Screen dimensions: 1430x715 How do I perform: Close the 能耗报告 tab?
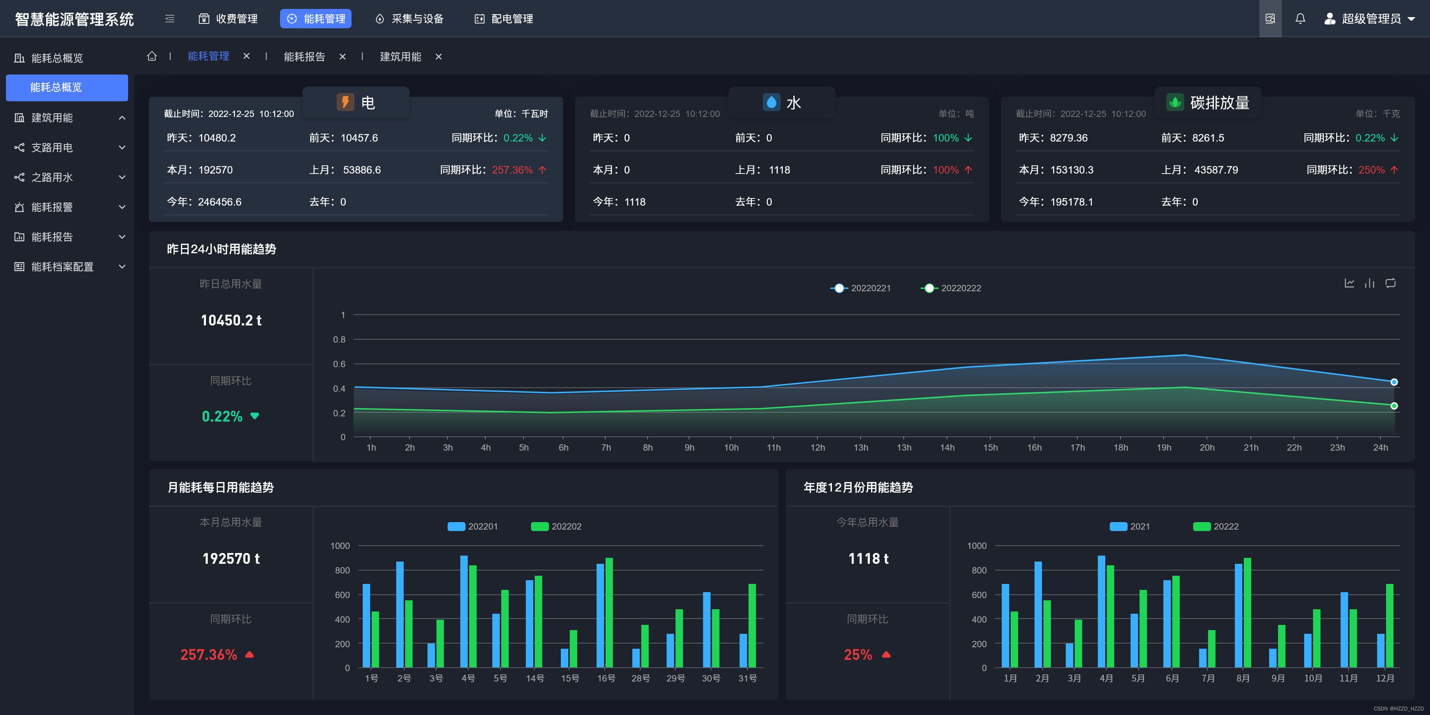point(343,57)
